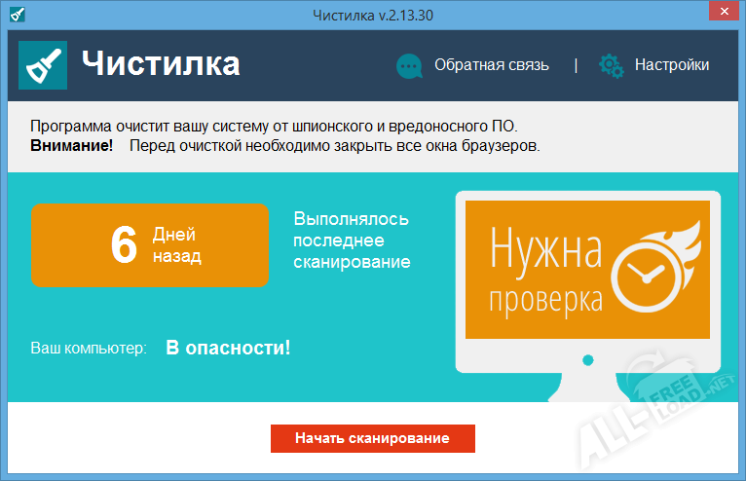Click the large number 6
746x481 pixels.
[124, 245]
